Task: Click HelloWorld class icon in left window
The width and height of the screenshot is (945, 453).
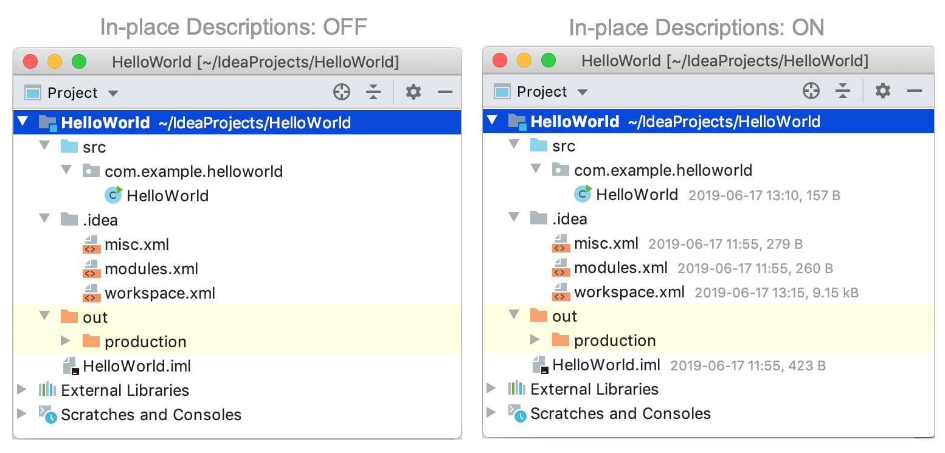Action: point(114,195)
